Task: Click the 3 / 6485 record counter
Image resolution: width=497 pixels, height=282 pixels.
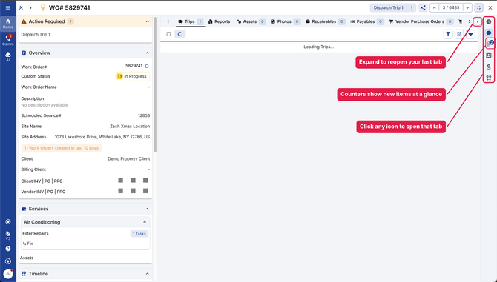Action: tap(451, 8)
